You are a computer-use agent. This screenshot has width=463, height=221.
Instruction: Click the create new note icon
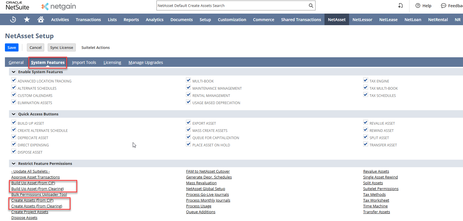[401, 5]
